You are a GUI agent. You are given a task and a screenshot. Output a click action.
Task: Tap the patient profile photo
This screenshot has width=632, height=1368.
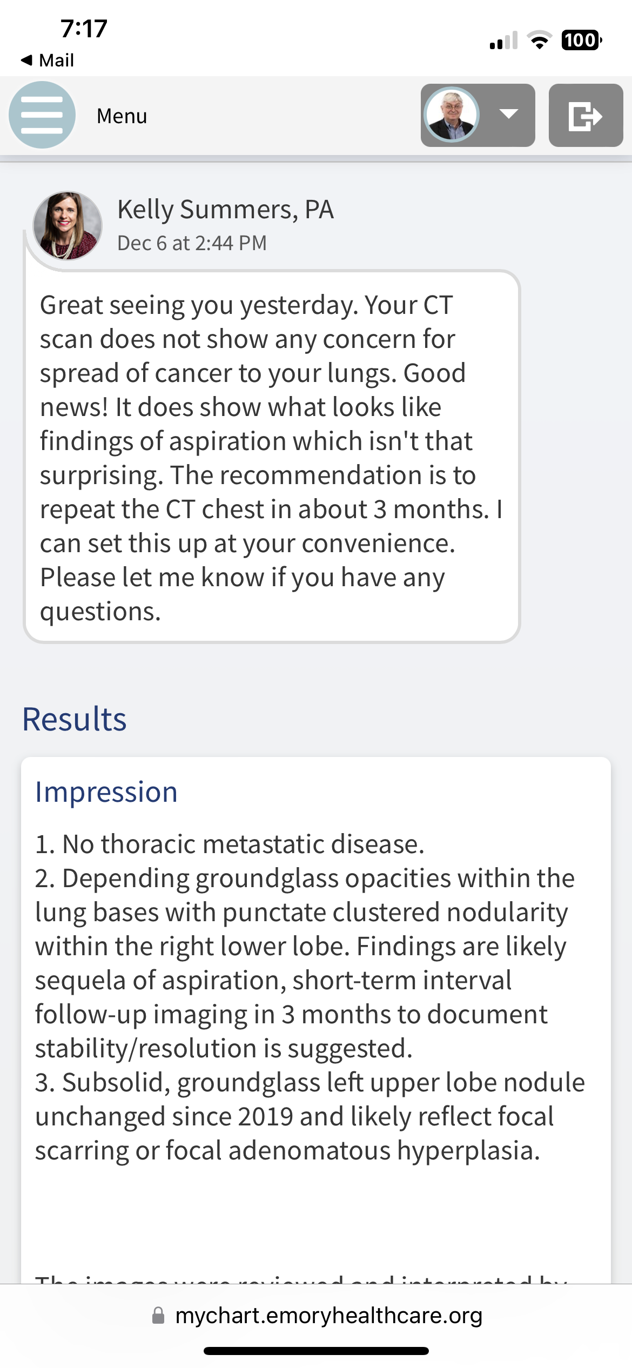click(x=452, y=115)
